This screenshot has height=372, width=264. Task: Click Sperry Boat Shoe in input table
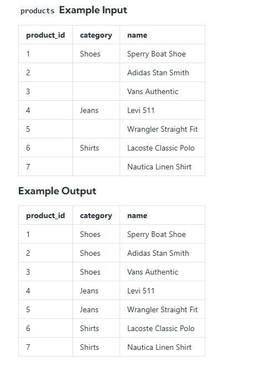[156, 54]
